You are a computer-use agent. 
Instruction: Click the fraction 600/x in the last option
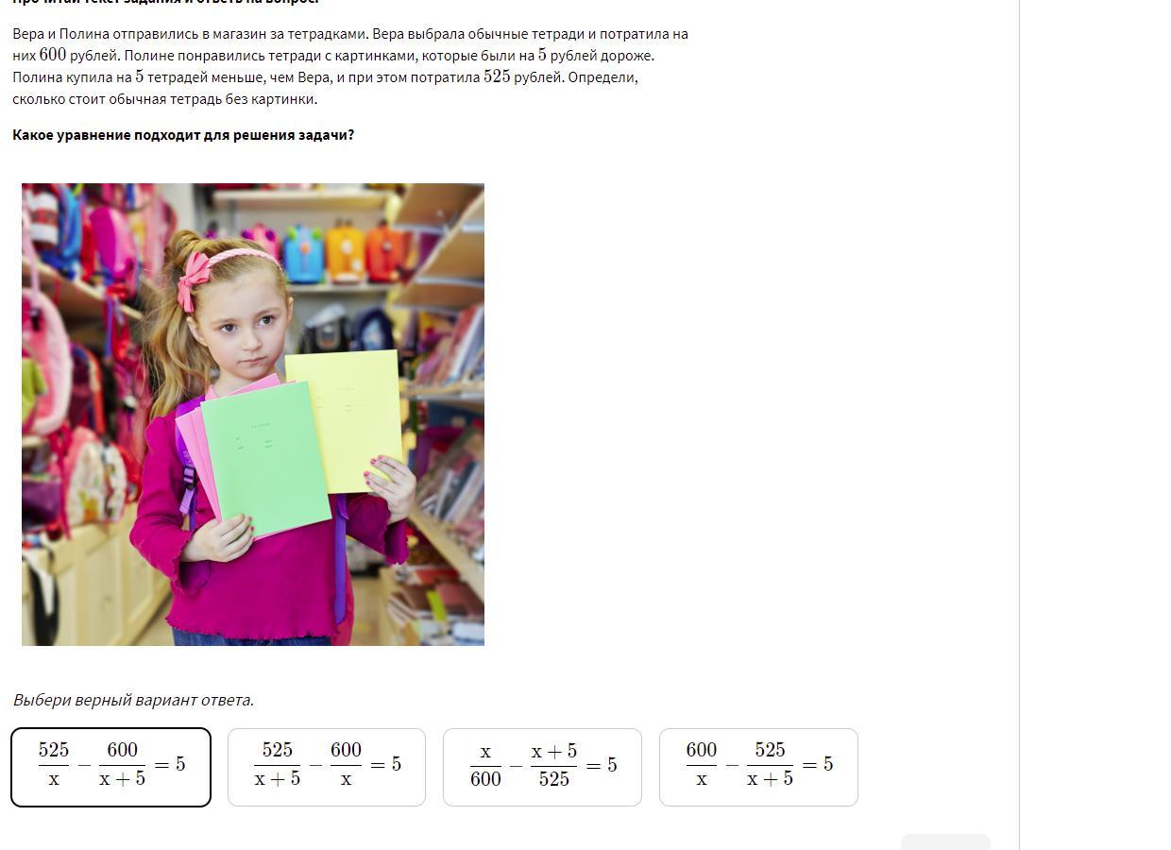click(x=702, y=764)
